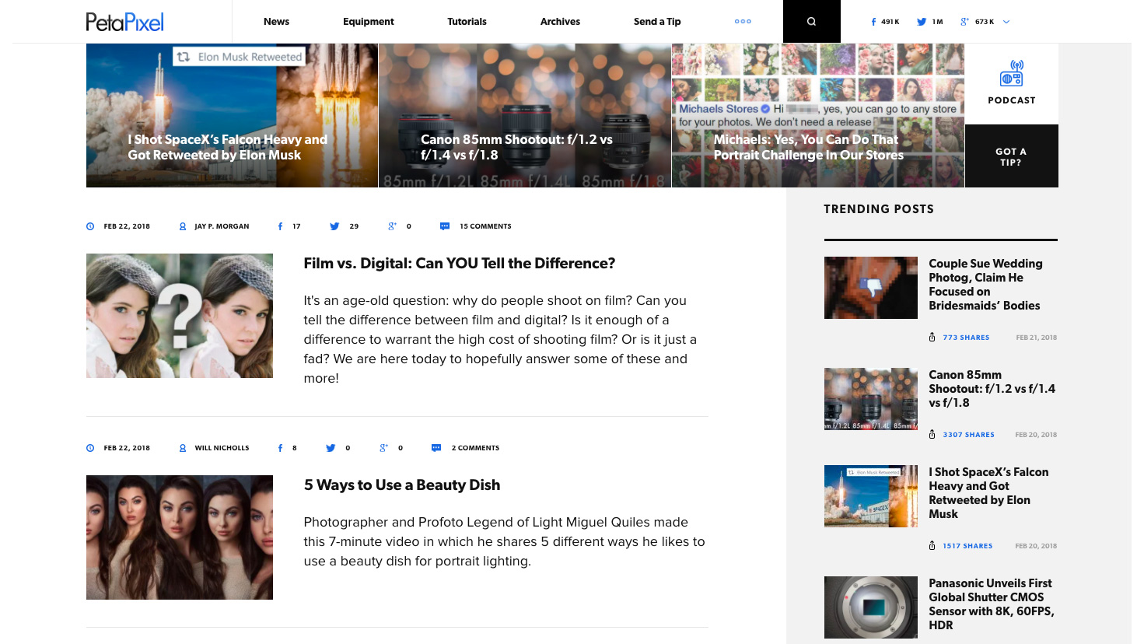Open the search icon in header
This screenshot has width=1144, height=644.
pos(811,22)
